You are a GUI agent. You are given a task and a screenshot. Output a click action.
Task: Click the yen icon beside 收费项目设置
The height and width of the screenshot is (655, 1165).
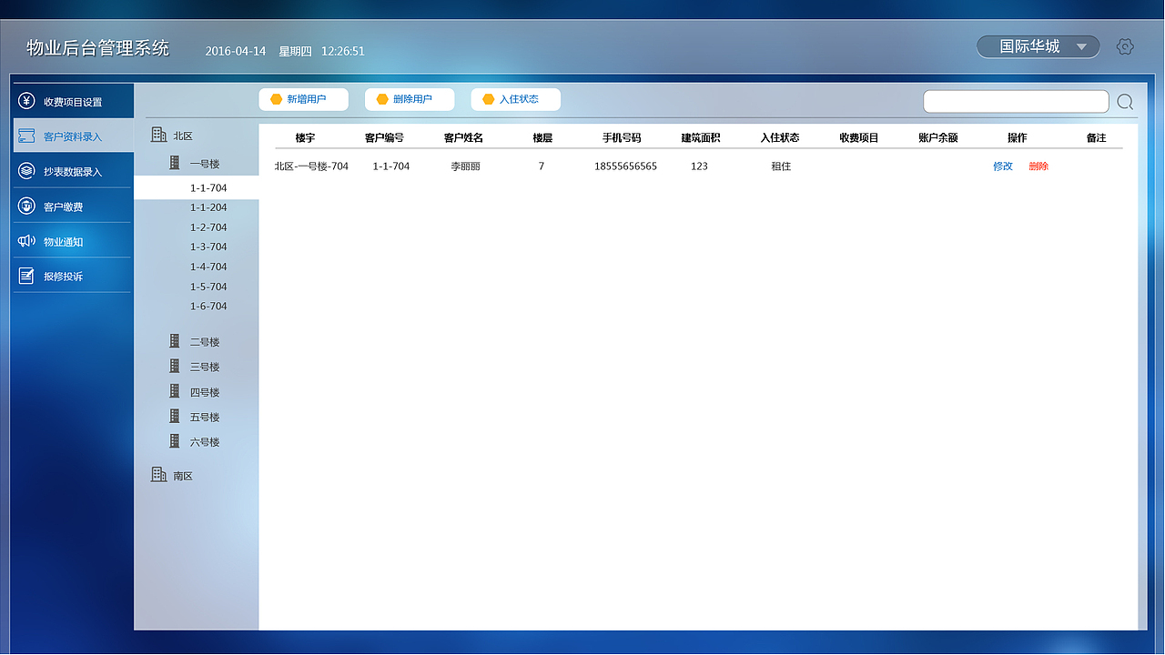coord(26,101)
